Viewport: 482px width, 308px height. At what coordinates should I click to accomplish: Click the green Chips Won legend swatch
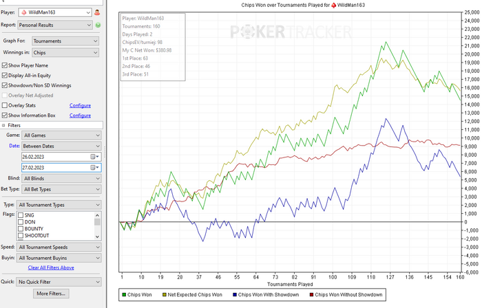124,294
